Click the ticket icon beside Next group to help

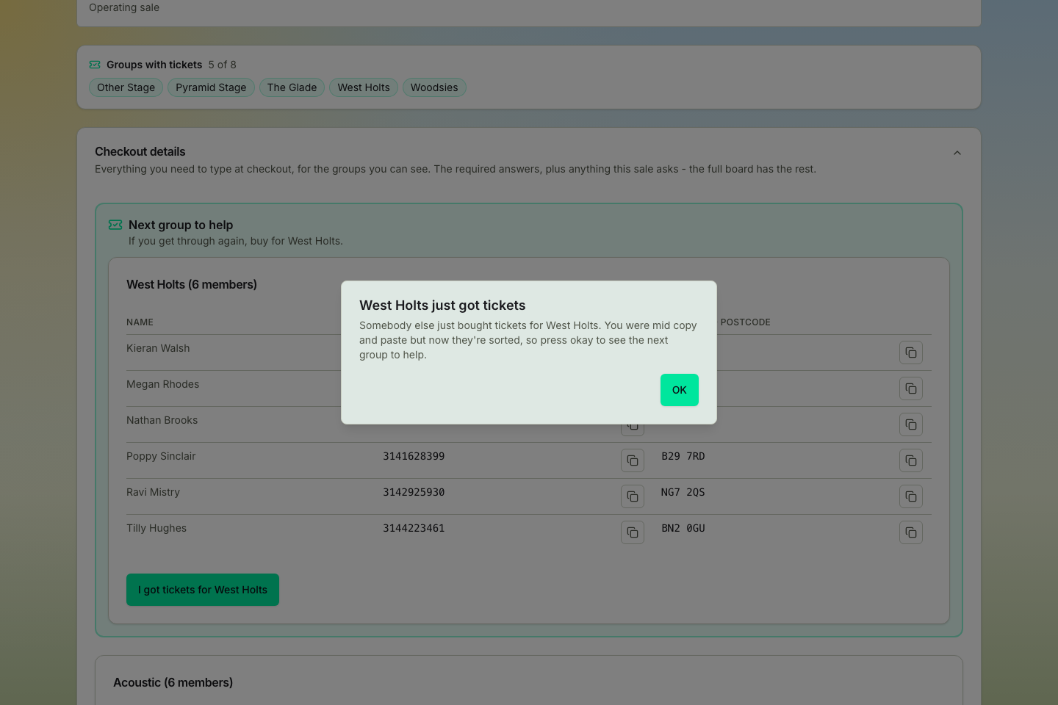[115, 225]
